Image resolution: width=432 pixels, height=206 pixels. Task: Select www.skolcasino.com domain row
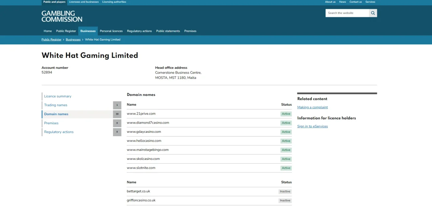click(x=209, y=159)
